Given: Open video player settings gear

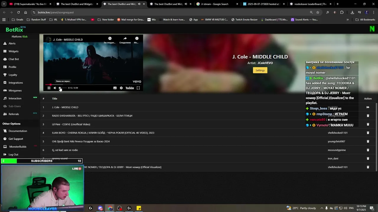Looking at the screenshot, I should point(121,88).
